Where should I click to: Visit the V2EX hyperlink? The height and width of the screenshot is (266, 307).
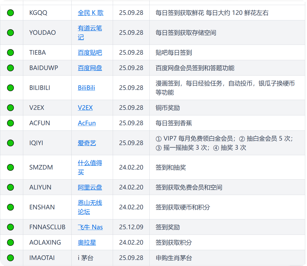(x=85, y=108)
